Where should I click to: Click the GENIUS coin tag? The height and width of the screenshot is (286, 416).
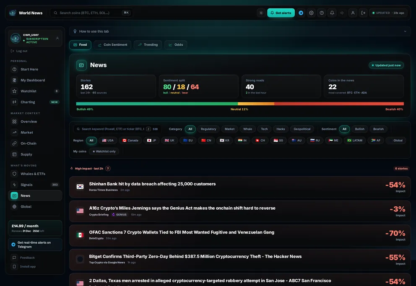119,215
